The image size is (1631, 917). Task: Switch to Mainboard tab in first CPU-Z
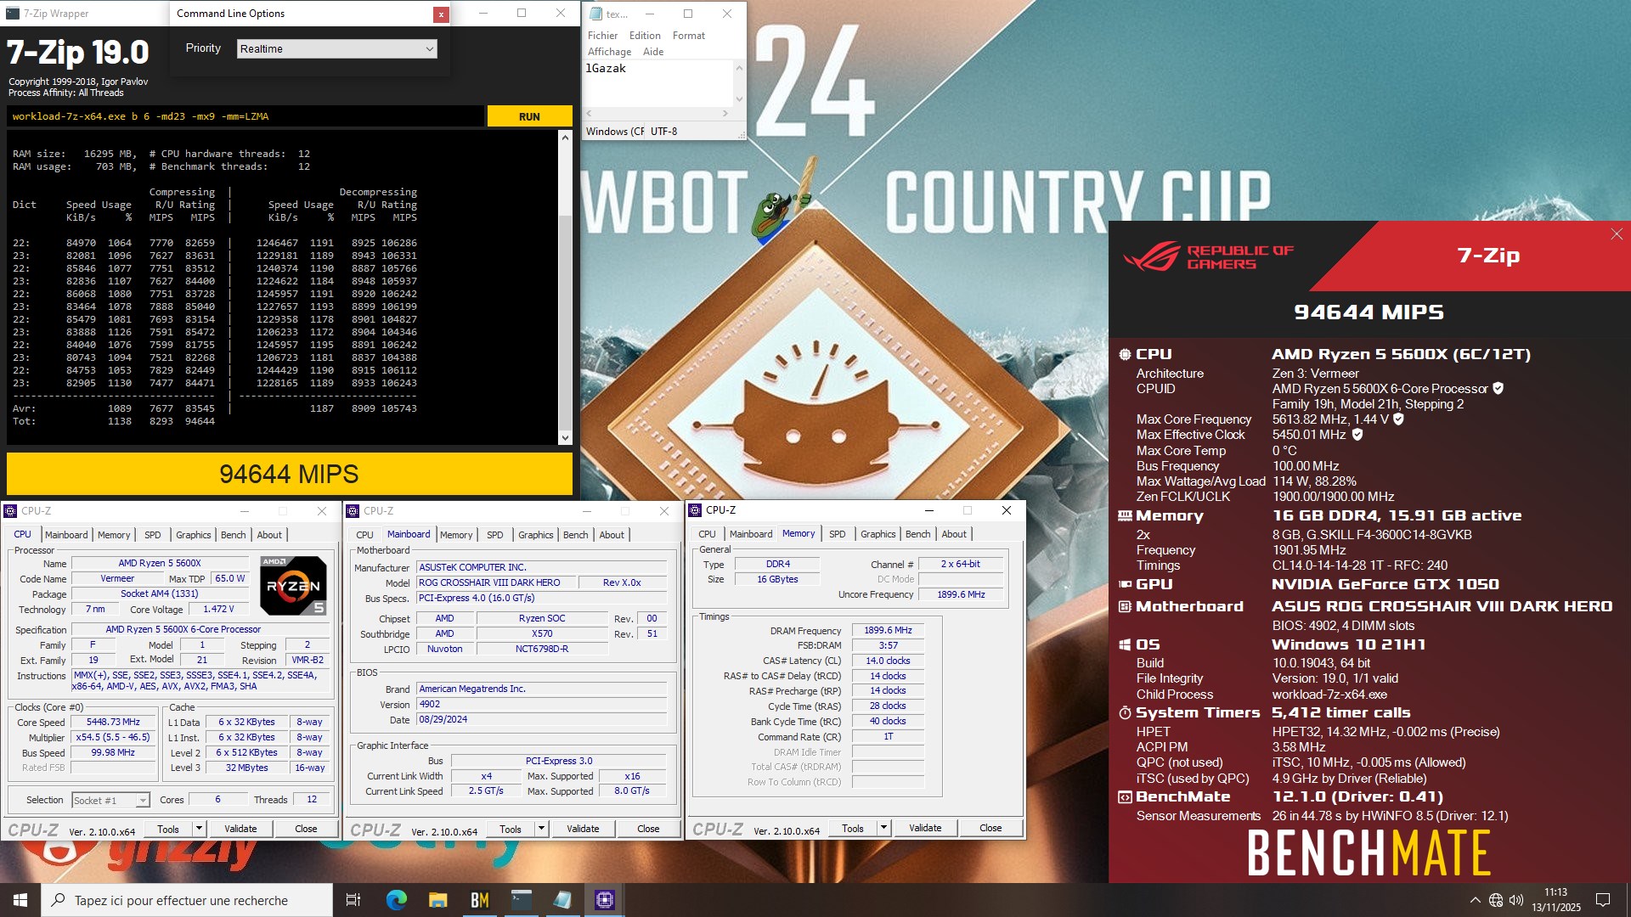pyautogui.click(x=66, y=535)
